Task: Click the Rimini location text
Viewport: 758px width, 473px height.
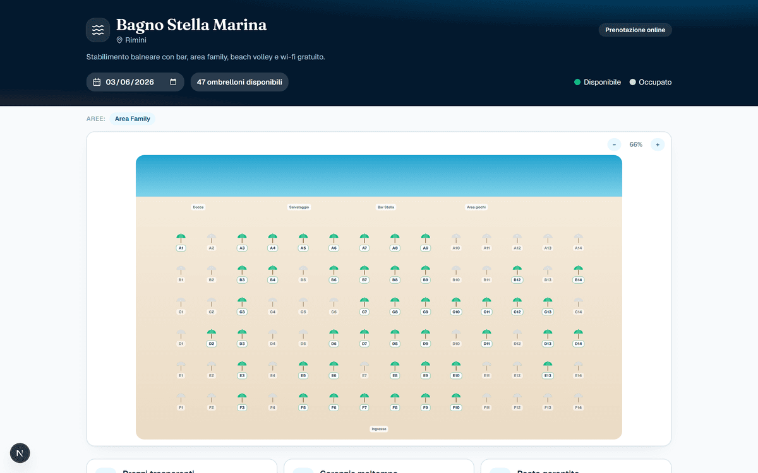Action: (x=136, y=40)
